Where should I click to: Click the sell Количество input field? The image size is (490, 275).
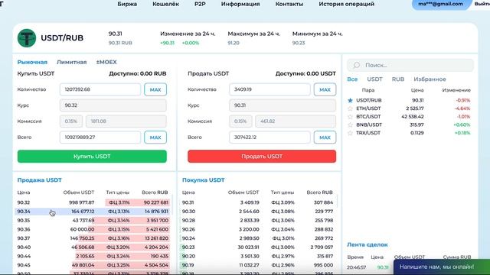click(269, 89)
